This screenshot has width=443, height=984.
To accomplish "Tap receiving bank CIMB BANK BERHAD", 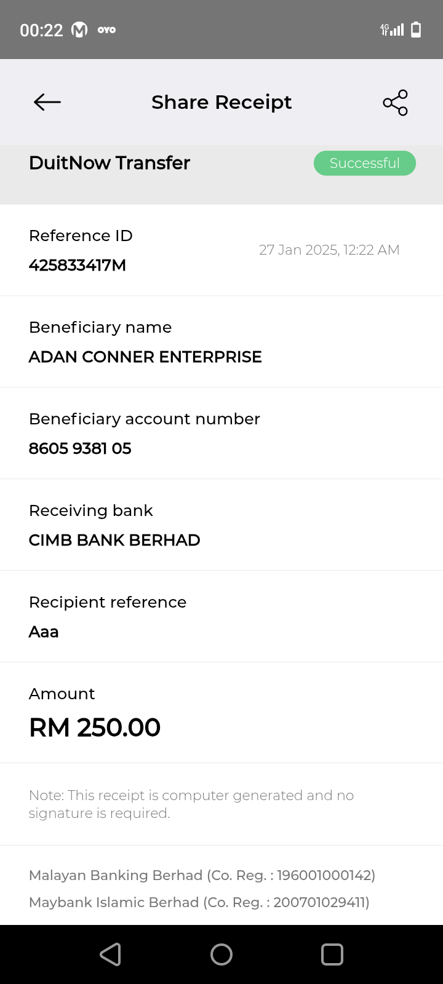I will [114, 540].
